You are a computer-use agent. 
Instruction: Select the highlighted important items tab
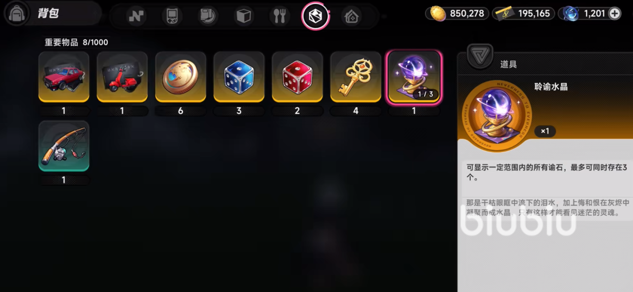click(316, 16)
